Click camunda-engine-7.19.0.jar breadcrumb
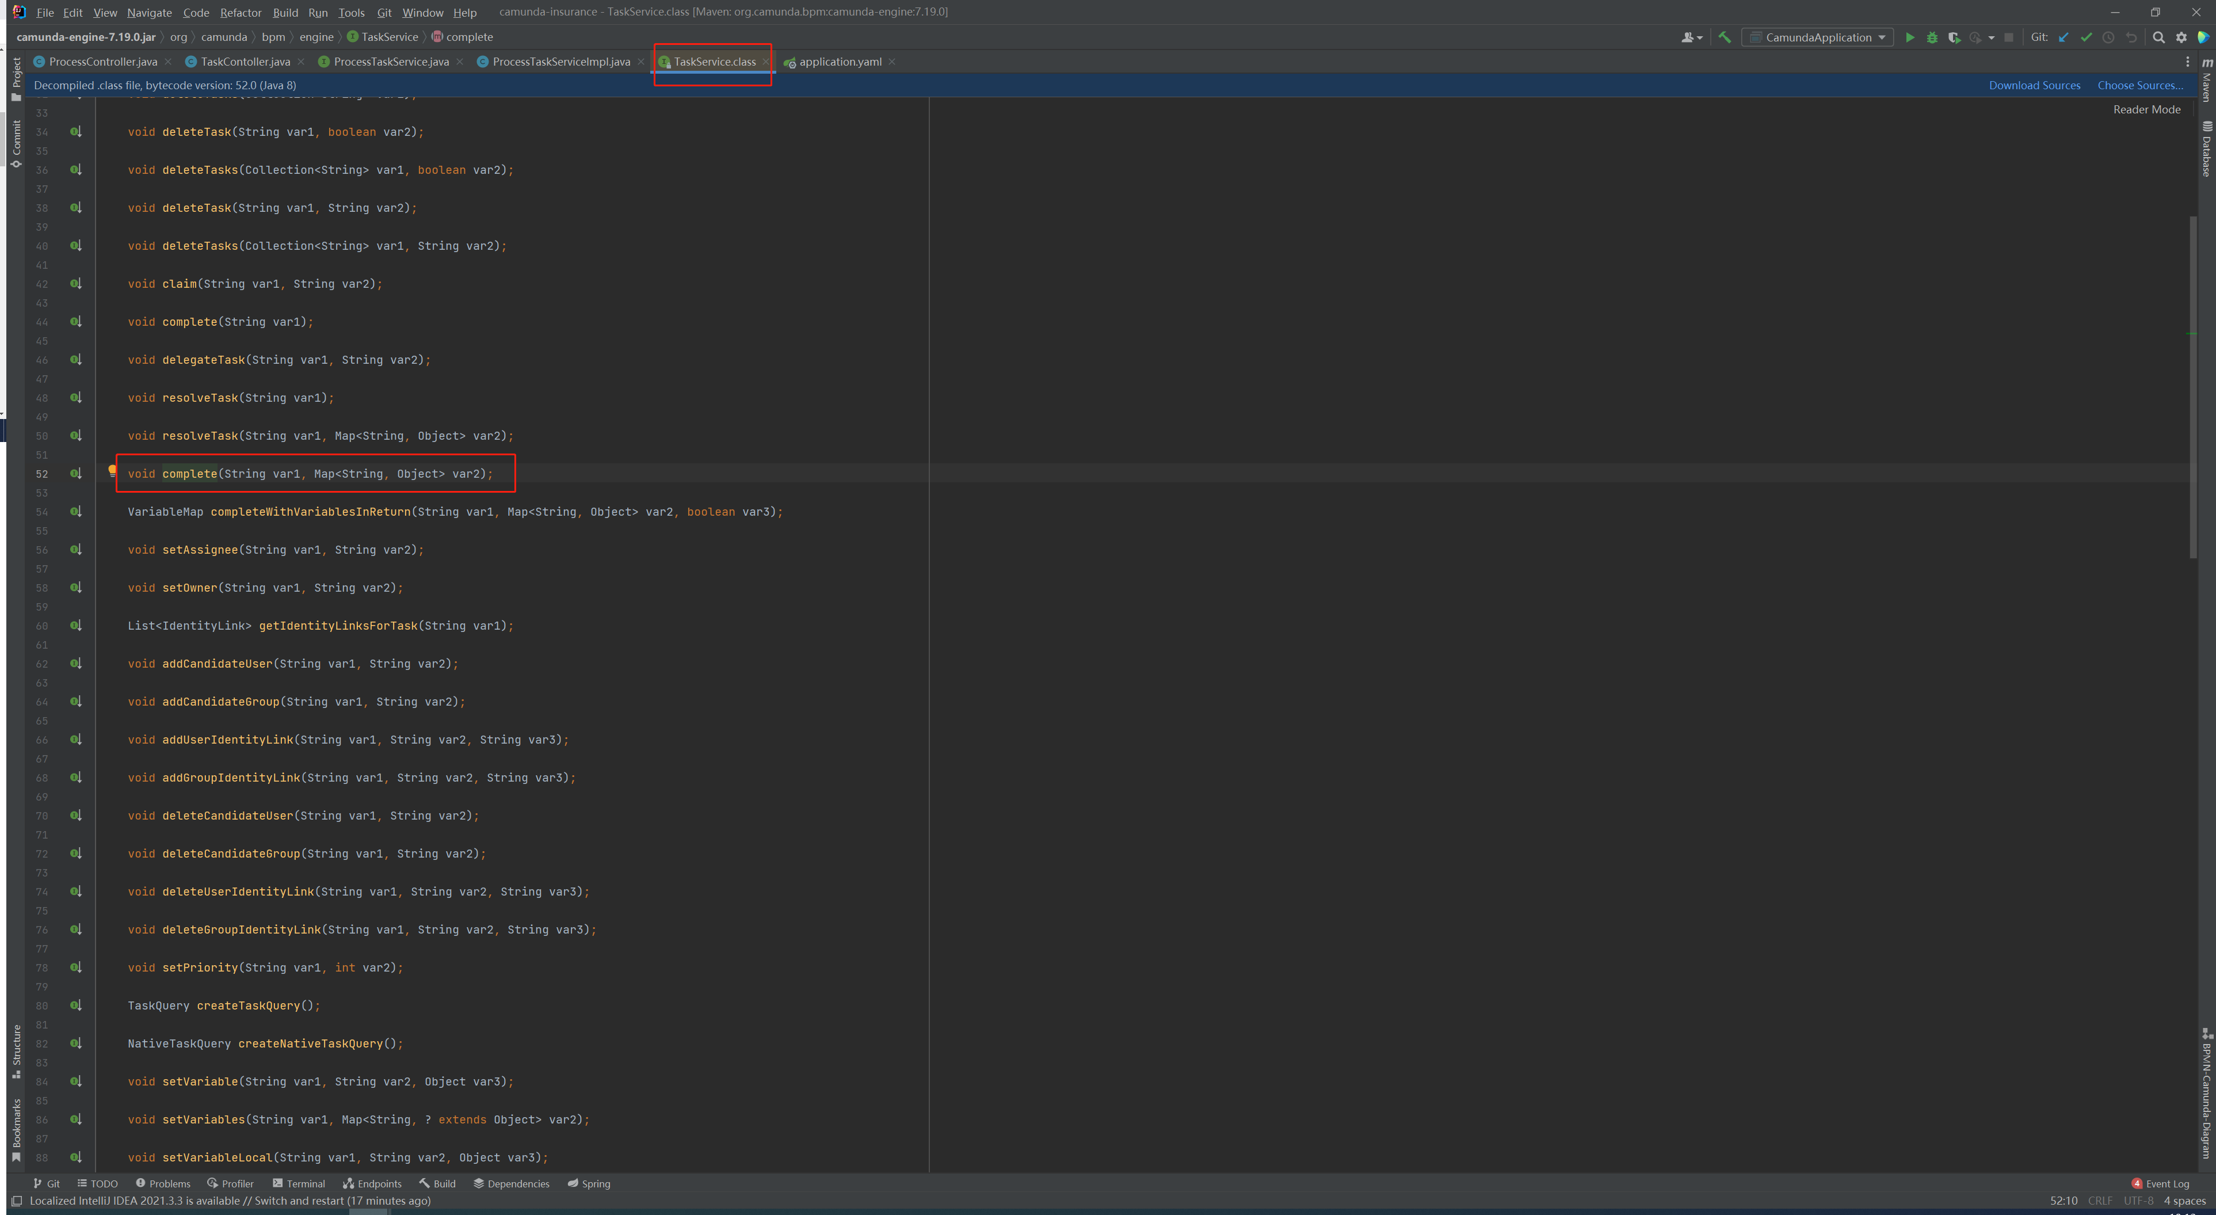Image resolution: width=2216 pixels, height=1215 pixels. (86, 37)
